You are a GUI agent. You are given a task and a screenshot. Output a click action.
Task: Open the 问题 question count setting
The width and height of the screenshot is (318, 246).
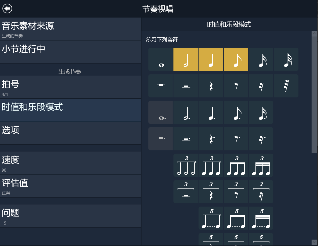[x=70, y=216]
